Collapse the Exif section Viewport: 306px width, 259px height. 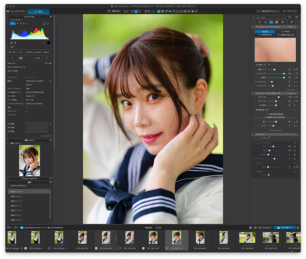8,47
